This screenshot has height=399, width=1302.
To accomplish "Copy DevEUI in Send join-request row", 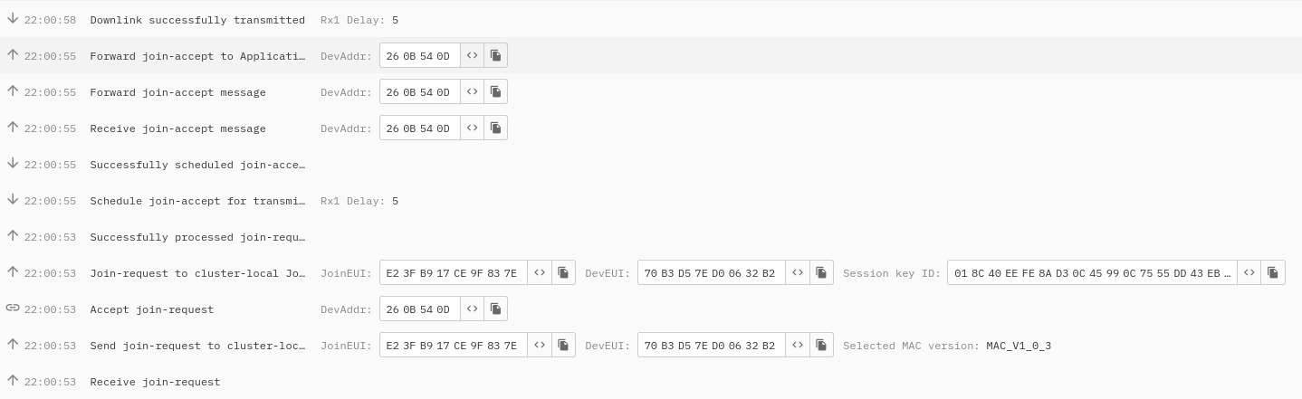I will pos(821,346).
